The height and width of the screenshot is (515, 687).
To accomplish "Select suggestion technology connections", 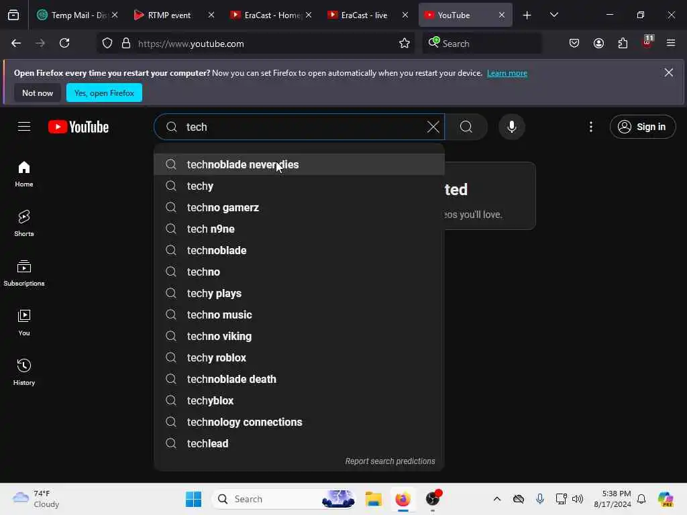I will 299,422.
